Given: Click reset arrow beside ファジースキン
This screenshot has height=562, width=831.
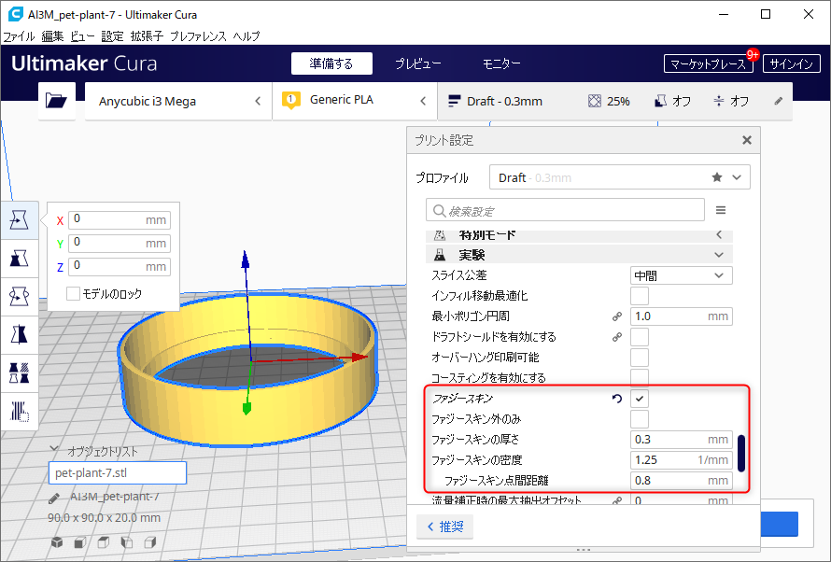Looking at the screenshot, I should (x=616, y=399).
